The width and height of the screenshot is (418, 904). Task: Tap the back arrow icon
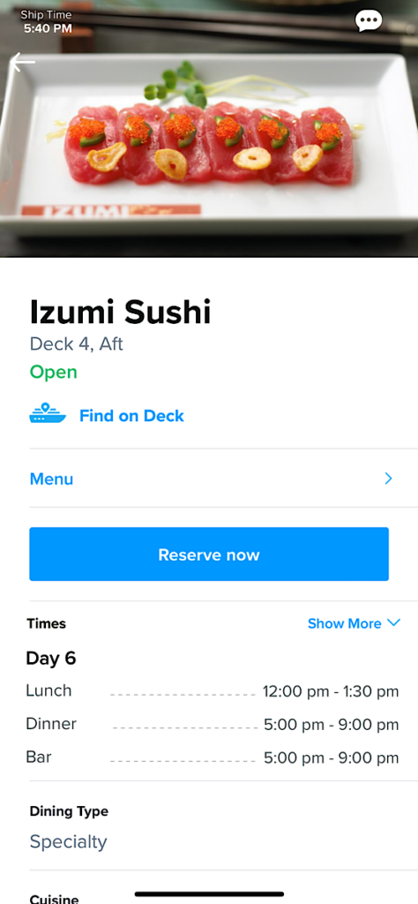click(x=22, y=62)
